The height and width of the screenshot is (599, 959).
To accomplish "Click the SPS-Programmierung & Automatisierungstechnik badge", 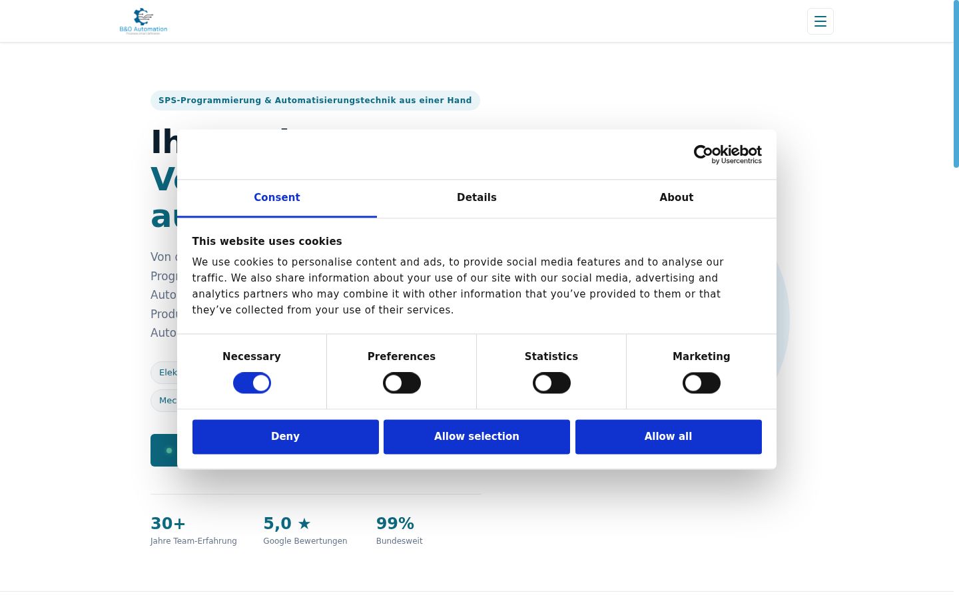I will click(x=315, y=100).
